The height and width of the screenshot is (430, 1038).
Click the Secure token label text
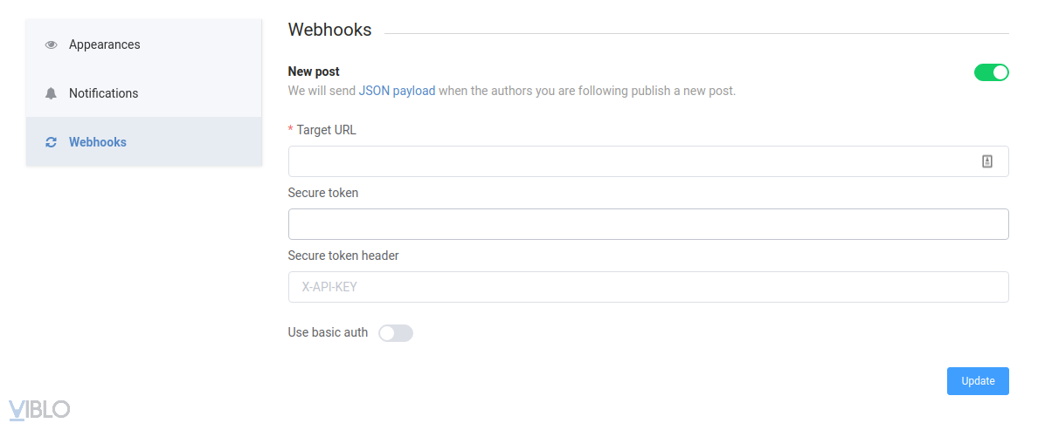click(x=323, y=193)
